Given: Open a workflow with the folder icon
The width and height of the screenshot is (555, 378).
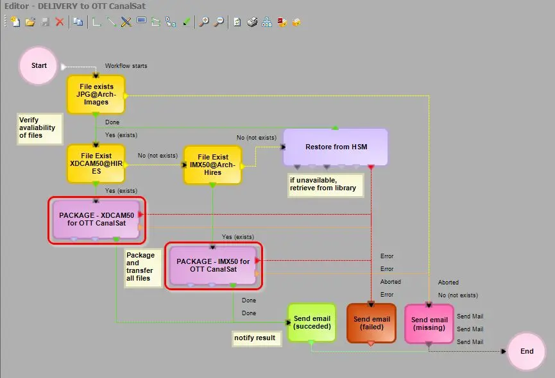Looking at the screenshot, I should (x=30, y=22).
